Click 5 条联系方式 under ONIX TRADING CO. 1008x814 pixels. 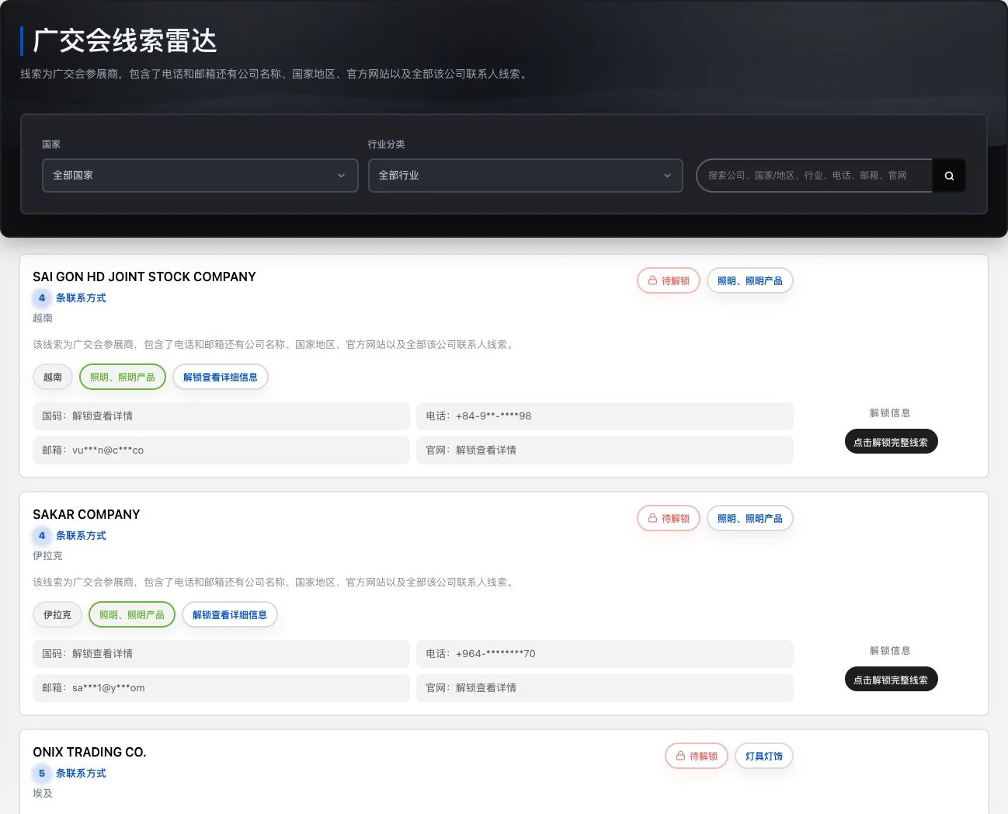(x=70, y=774)
